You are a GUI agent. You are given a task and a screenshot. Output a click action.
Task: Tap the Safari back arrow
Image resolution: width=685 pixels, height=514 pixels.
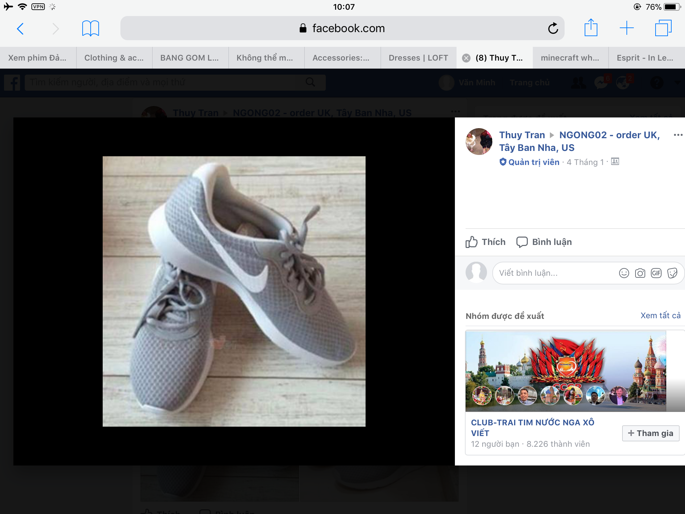tap(20, 29)
